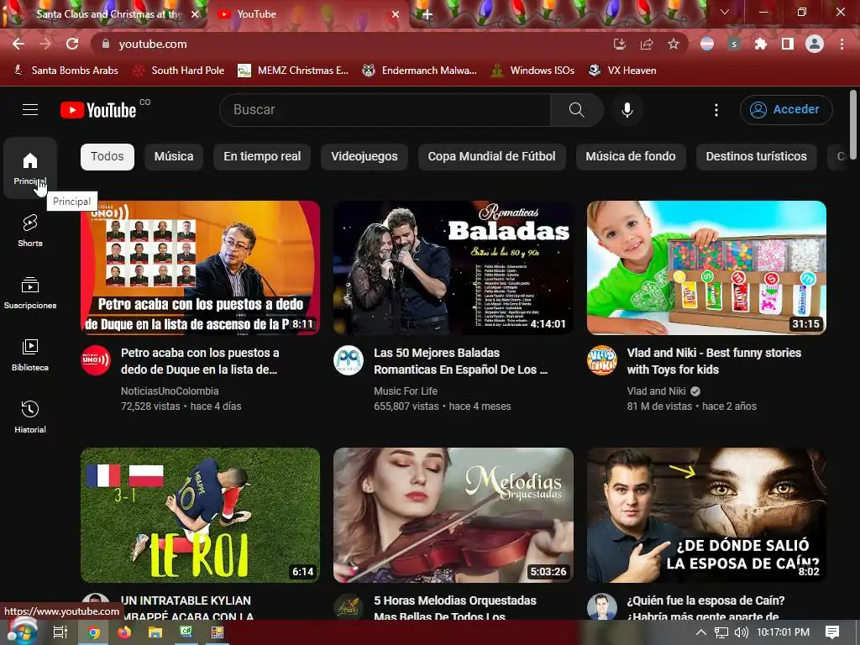Open the Chrome profile avatar
This screenshot has width=860, height=645.
pyautogui.click(x=815, y=44)
